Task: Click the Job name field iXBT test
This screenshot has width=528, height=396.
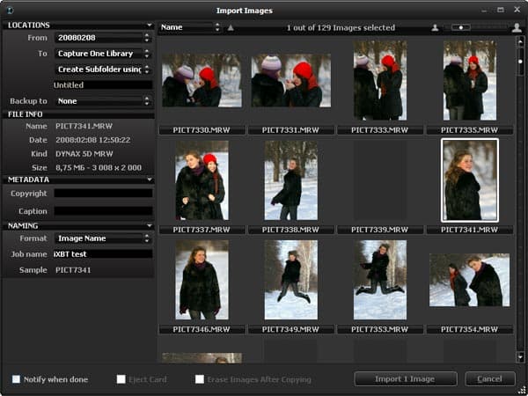Action: (103, 254)
